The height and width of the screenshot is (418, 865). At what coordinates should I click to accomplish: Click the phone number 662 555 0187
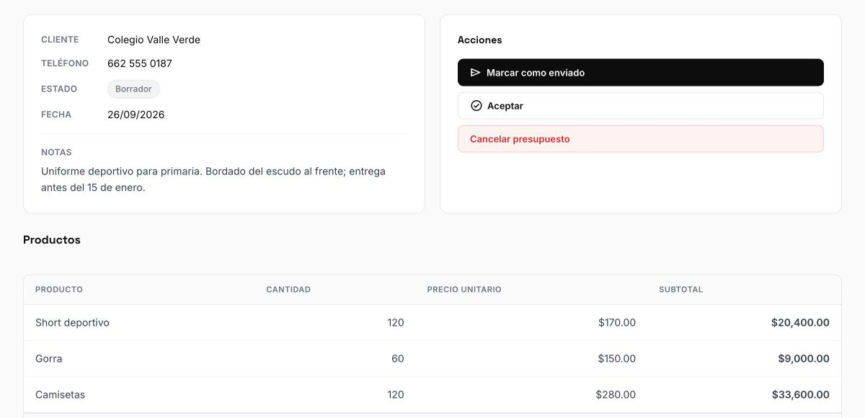(140, 63)
